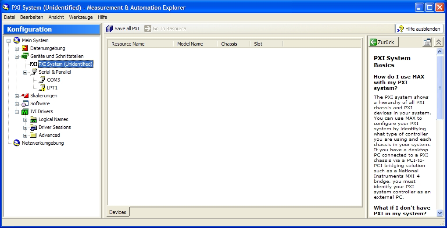Open the Werkzeuge menu

tap(81, 17)
